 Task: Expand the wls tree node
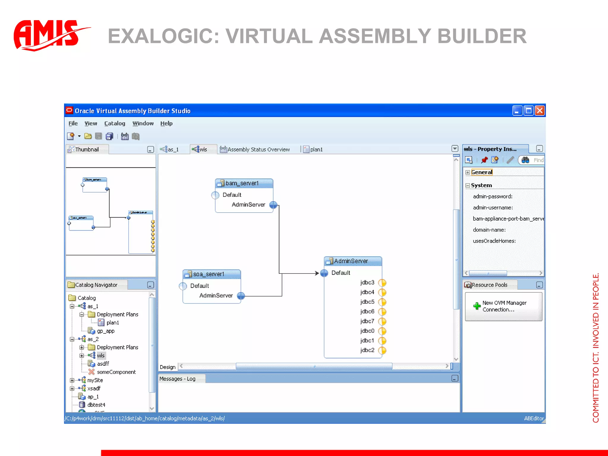82,356
